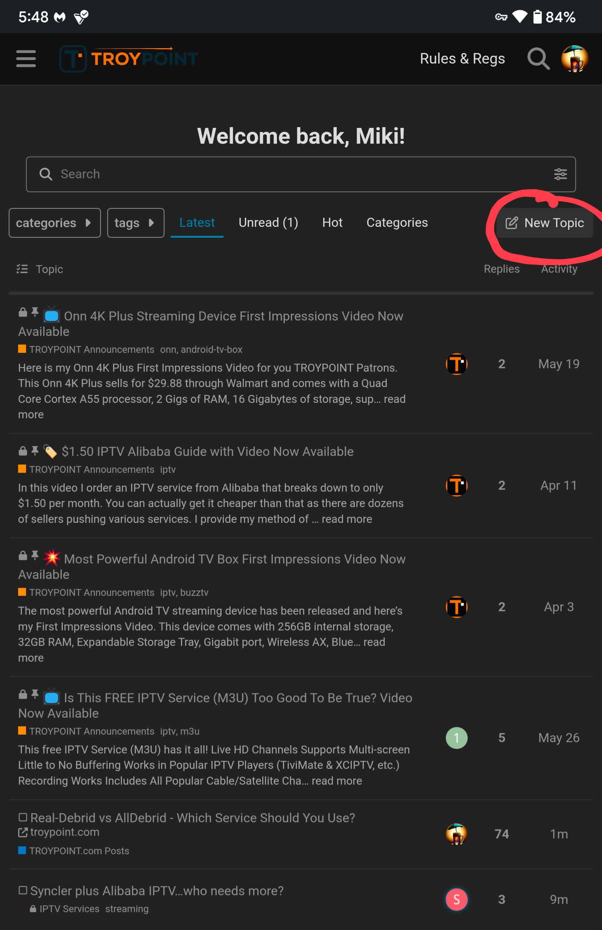This screenshot has width=602, height=930.
Task: Open the green numbered avatar on FREE IPTV topic
Action: 456,738
